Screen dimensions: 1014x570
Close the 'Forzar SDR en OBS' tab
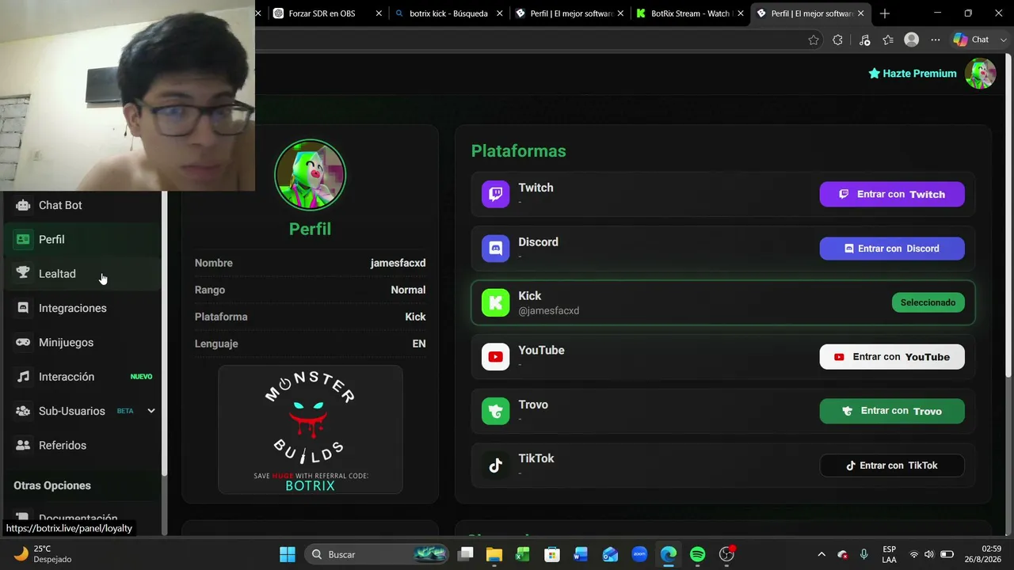tap(379, 13)
